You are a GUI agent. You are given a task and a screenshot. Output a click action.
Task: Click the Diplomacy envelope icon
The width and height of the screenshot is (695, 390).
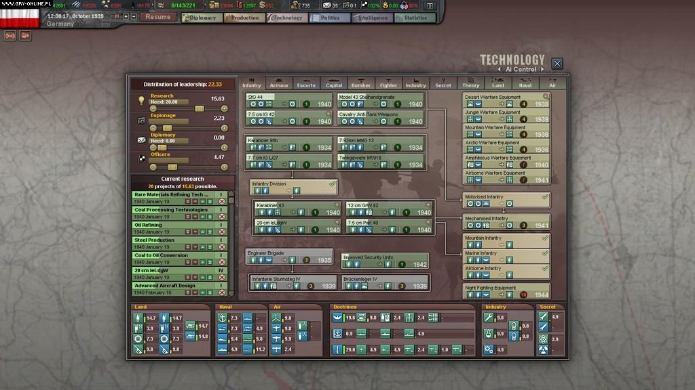tap(141, 139)
